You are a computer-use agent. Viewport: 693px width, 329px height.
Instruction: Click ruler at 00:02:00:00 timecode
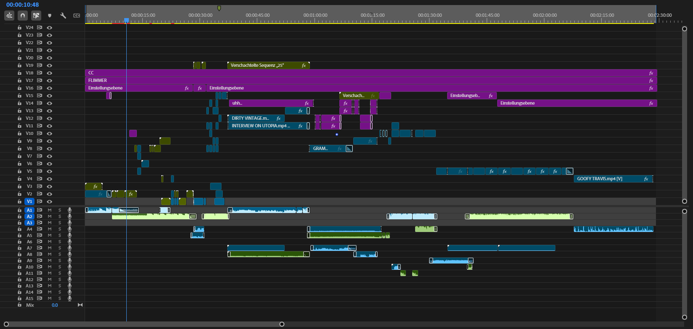coord(545,15)
